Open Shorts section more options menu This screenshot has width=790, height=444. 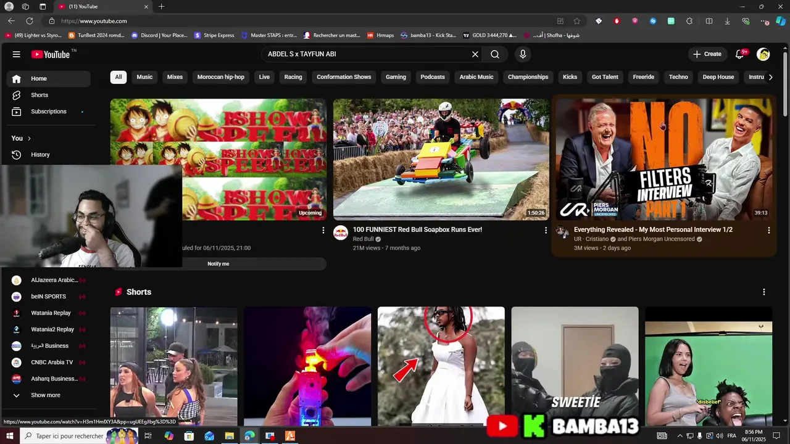pos(764,292)
